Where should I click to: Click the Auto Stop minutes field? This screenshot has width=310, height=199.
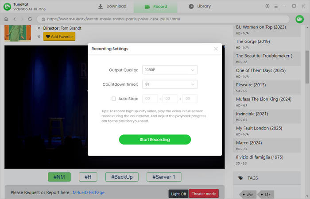click(170, 99)
